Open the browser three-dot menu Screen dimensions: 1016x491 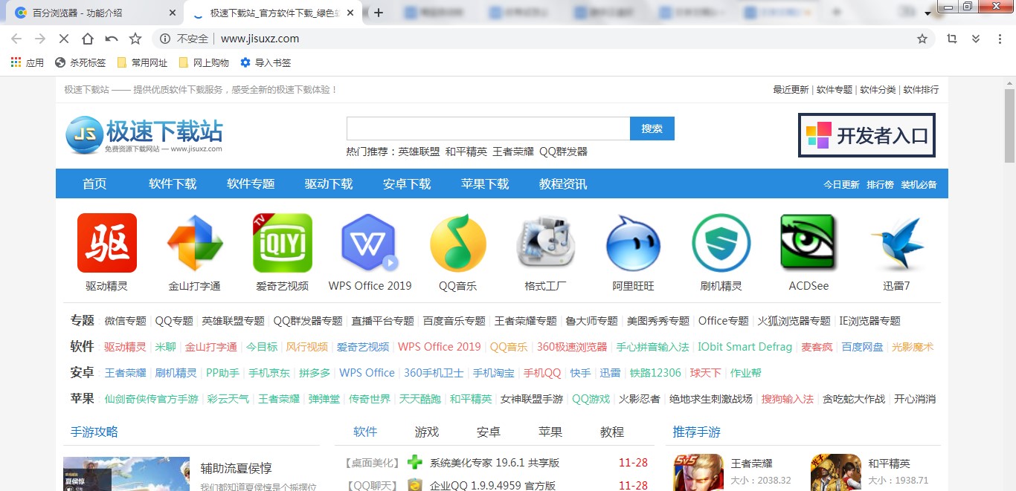tap(1000, 37)
